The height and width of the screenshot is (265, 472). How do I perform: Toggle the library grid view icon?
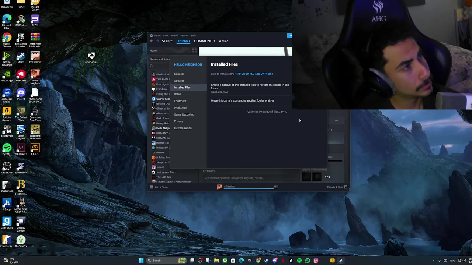pyautogui.click(x=194, y=50)
